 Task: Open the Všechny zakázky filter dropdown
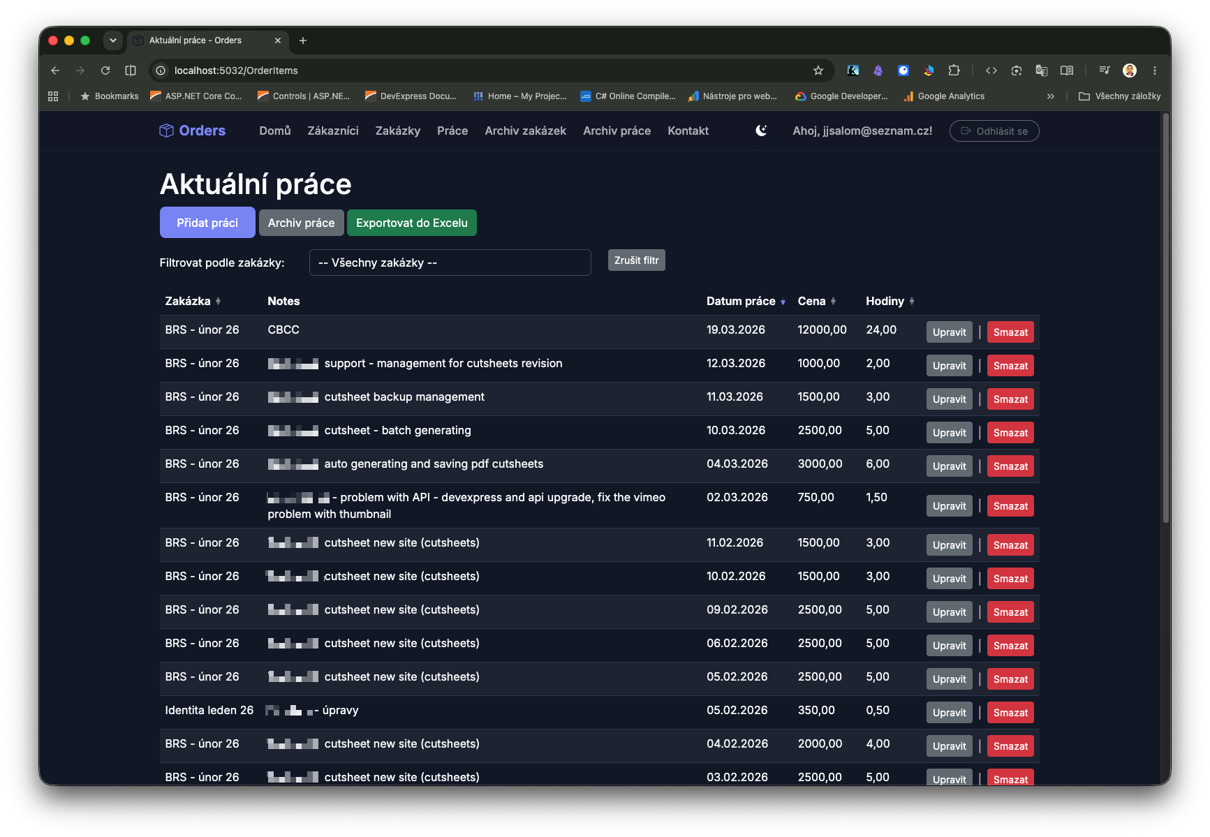tap(450, 262)
